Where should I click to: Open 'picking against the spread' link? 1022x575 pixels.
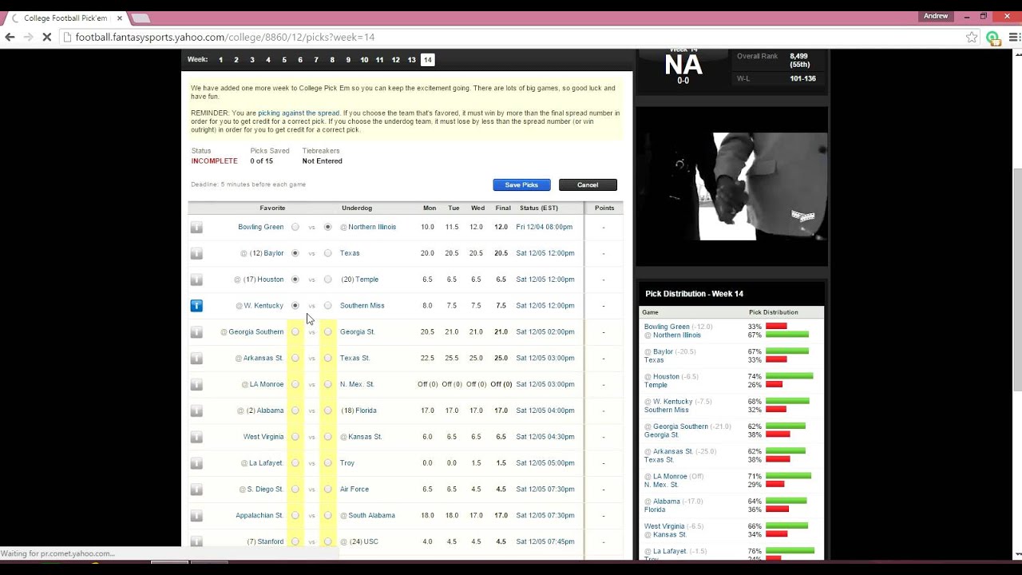[x=299, y=113]
